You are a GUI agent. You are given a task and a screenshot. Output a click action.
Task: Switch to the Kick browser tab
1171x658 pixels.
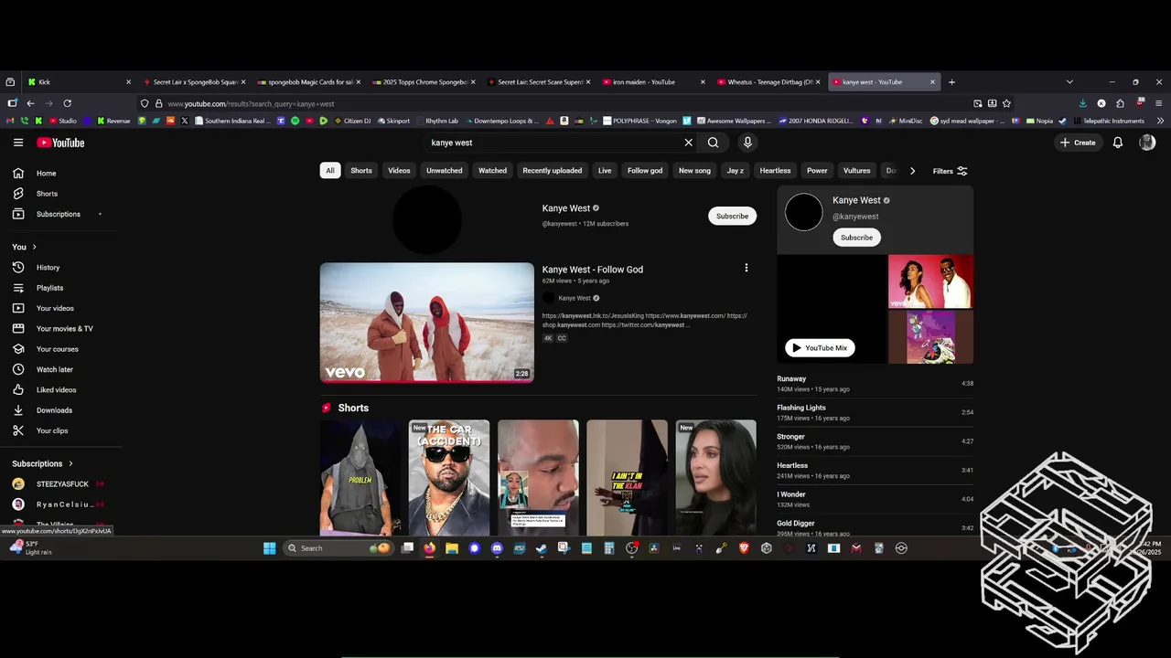pos(77,82)
